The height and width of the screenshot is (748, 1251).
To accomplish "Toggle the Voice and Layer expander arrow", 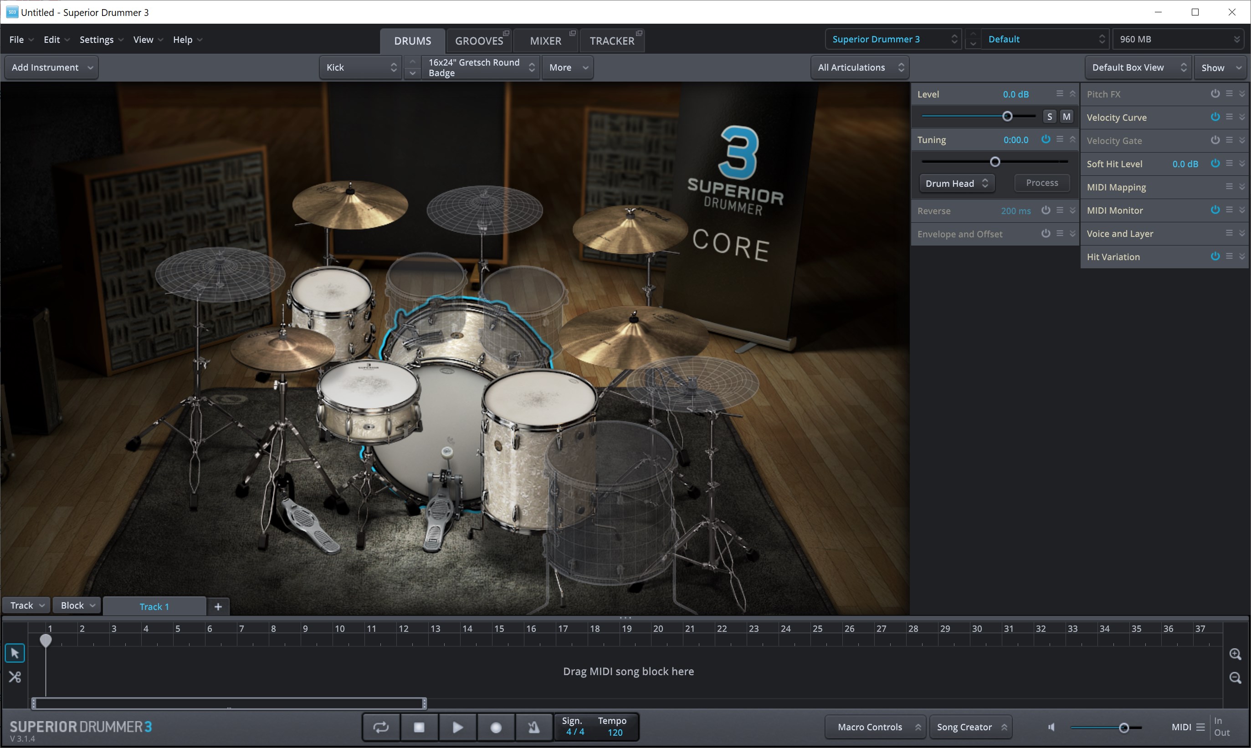I will [1242, 233].
